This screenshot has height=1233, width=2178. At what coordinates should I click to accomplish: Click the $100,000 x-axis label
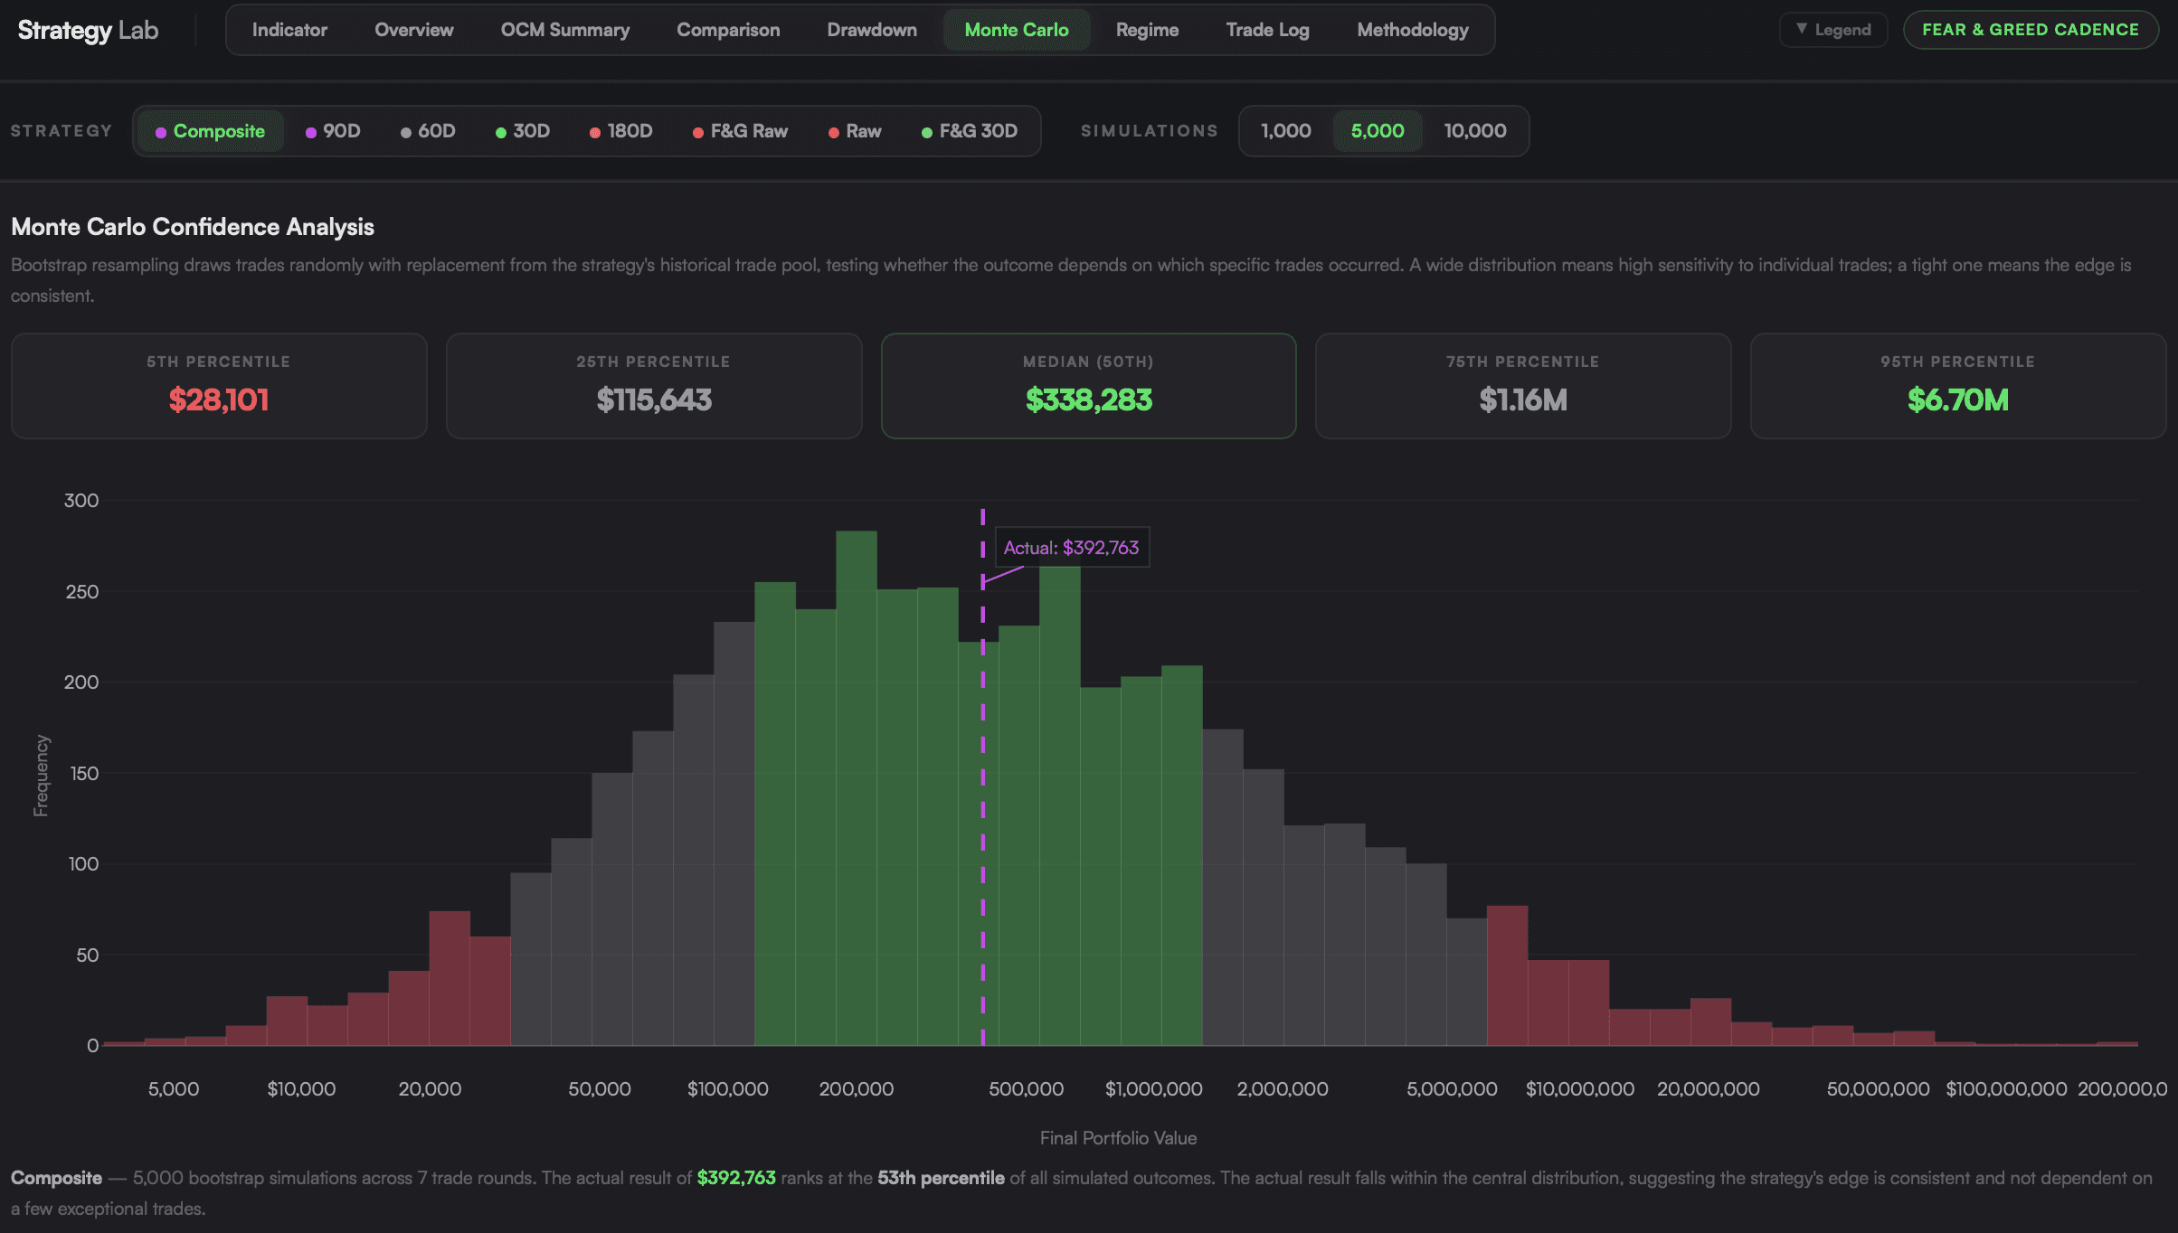(728, 1089)
